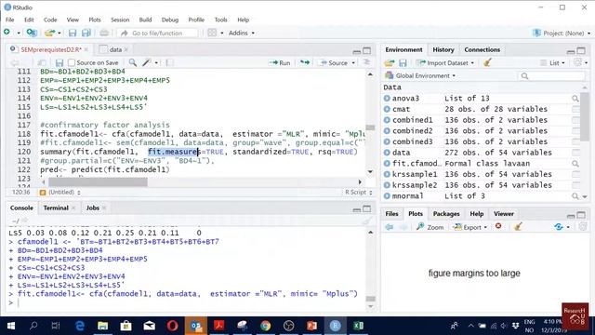The image size is (595, 335).
Task: Open Excel from the taskbar
Action: [x=358, y=326]
